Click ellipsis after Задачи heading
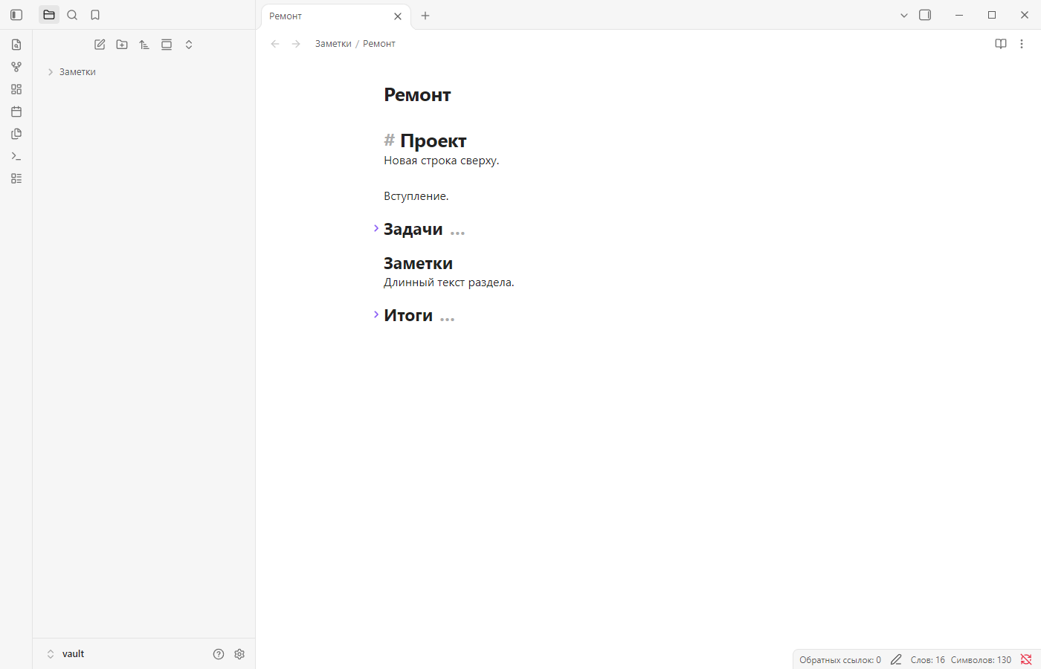The height and width of the screenshot is (669, 1041). [x=457, y=233]
